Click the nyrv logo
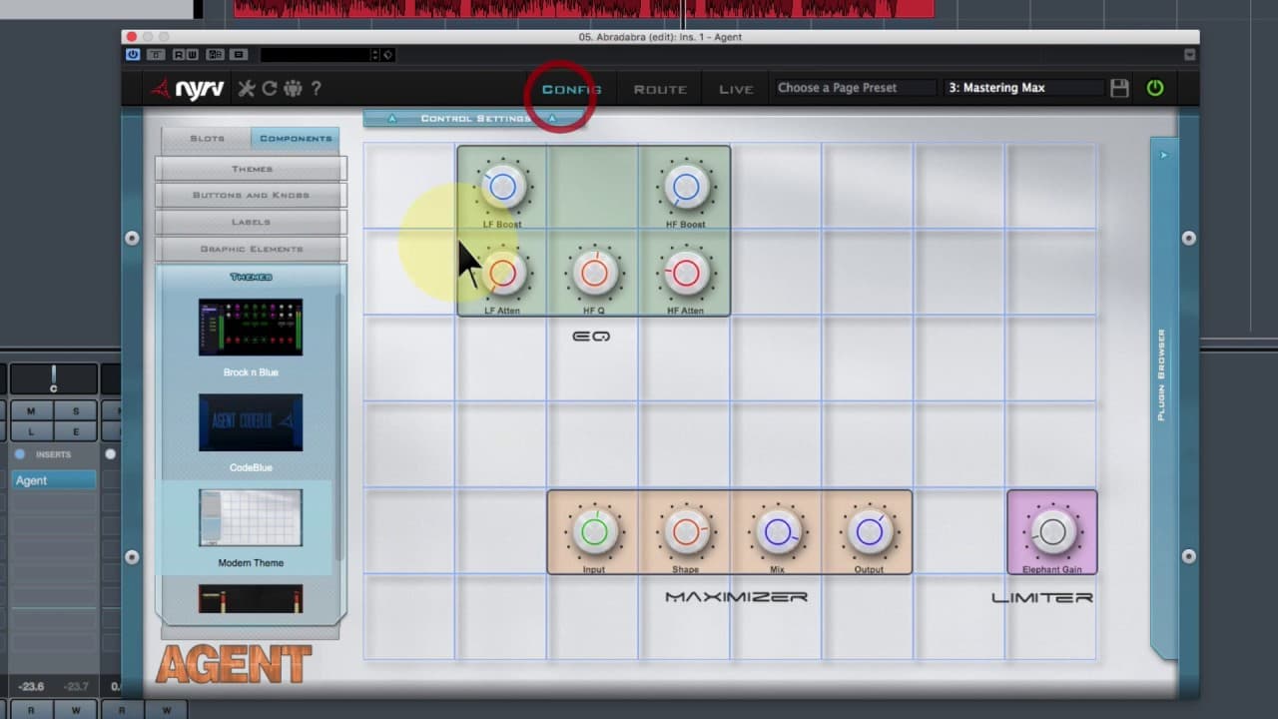This screenshot has height=719, width=1278. (x=188, y=89)
